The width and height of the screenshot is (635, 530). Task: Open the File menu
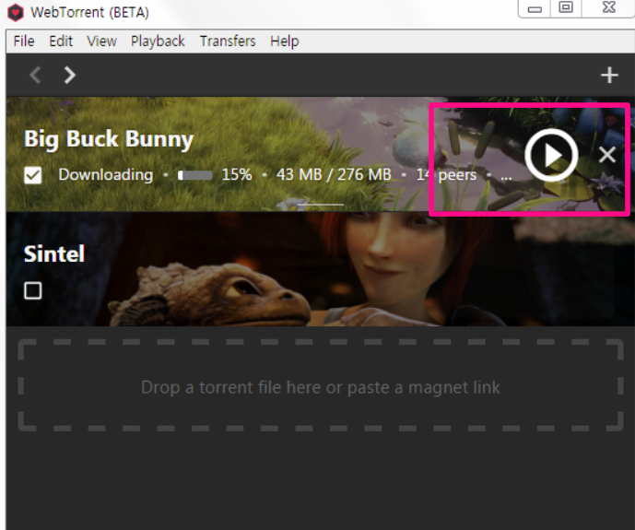click(24, 41)
